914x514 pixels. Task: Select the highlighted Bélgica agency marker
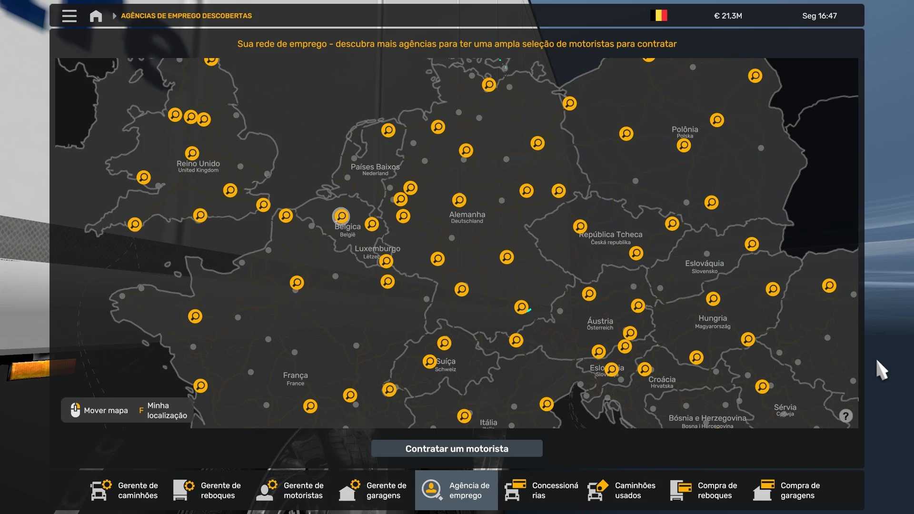341,216
